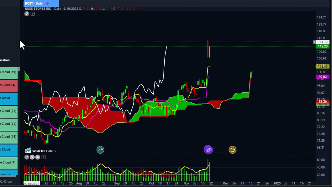This screenshot has height=187, width=332.
Task: Click the crosshair plus on the price axis
Action: coord(314,42)
